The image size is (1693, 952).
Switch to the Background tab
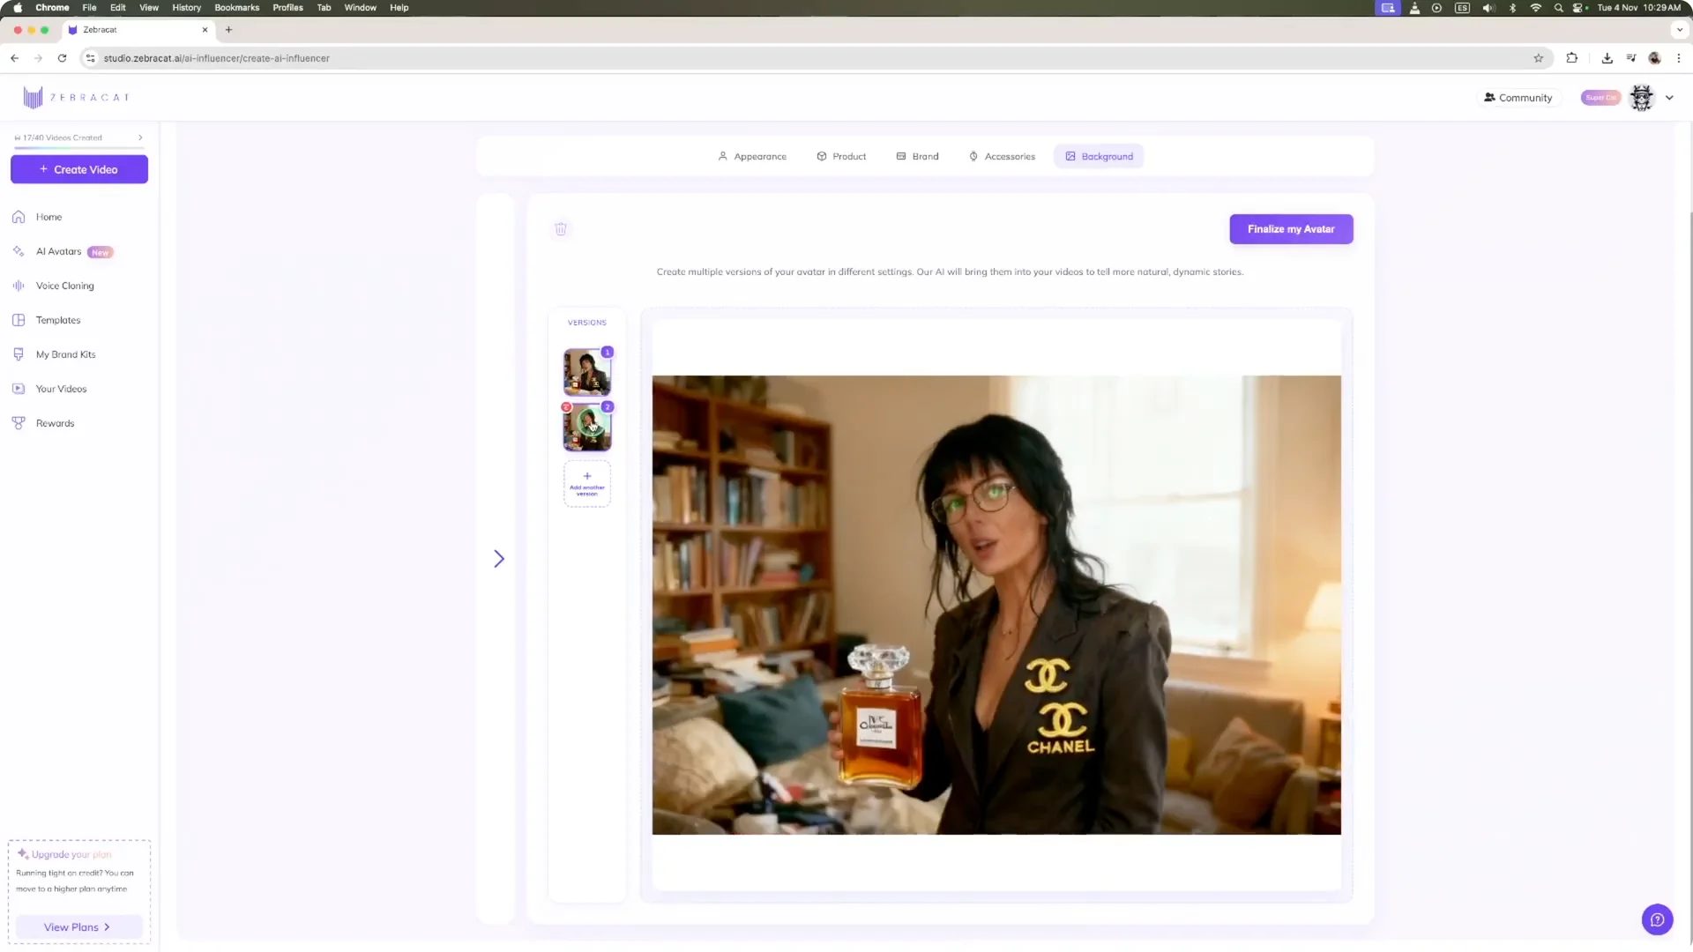[1099, 156]
